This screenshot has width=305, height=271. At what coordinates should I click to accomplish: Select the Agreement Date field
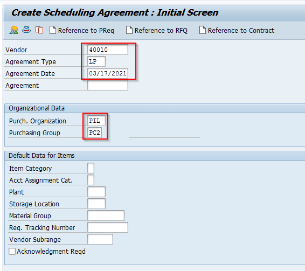click(x=108, y=73)
